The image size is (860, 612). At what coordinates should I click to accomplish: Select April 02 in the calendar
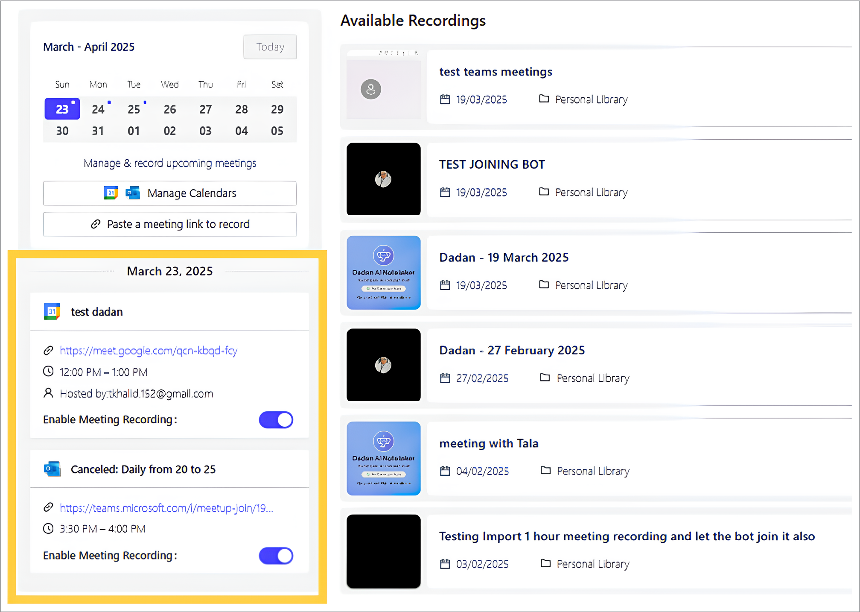(x=169, y=131)
